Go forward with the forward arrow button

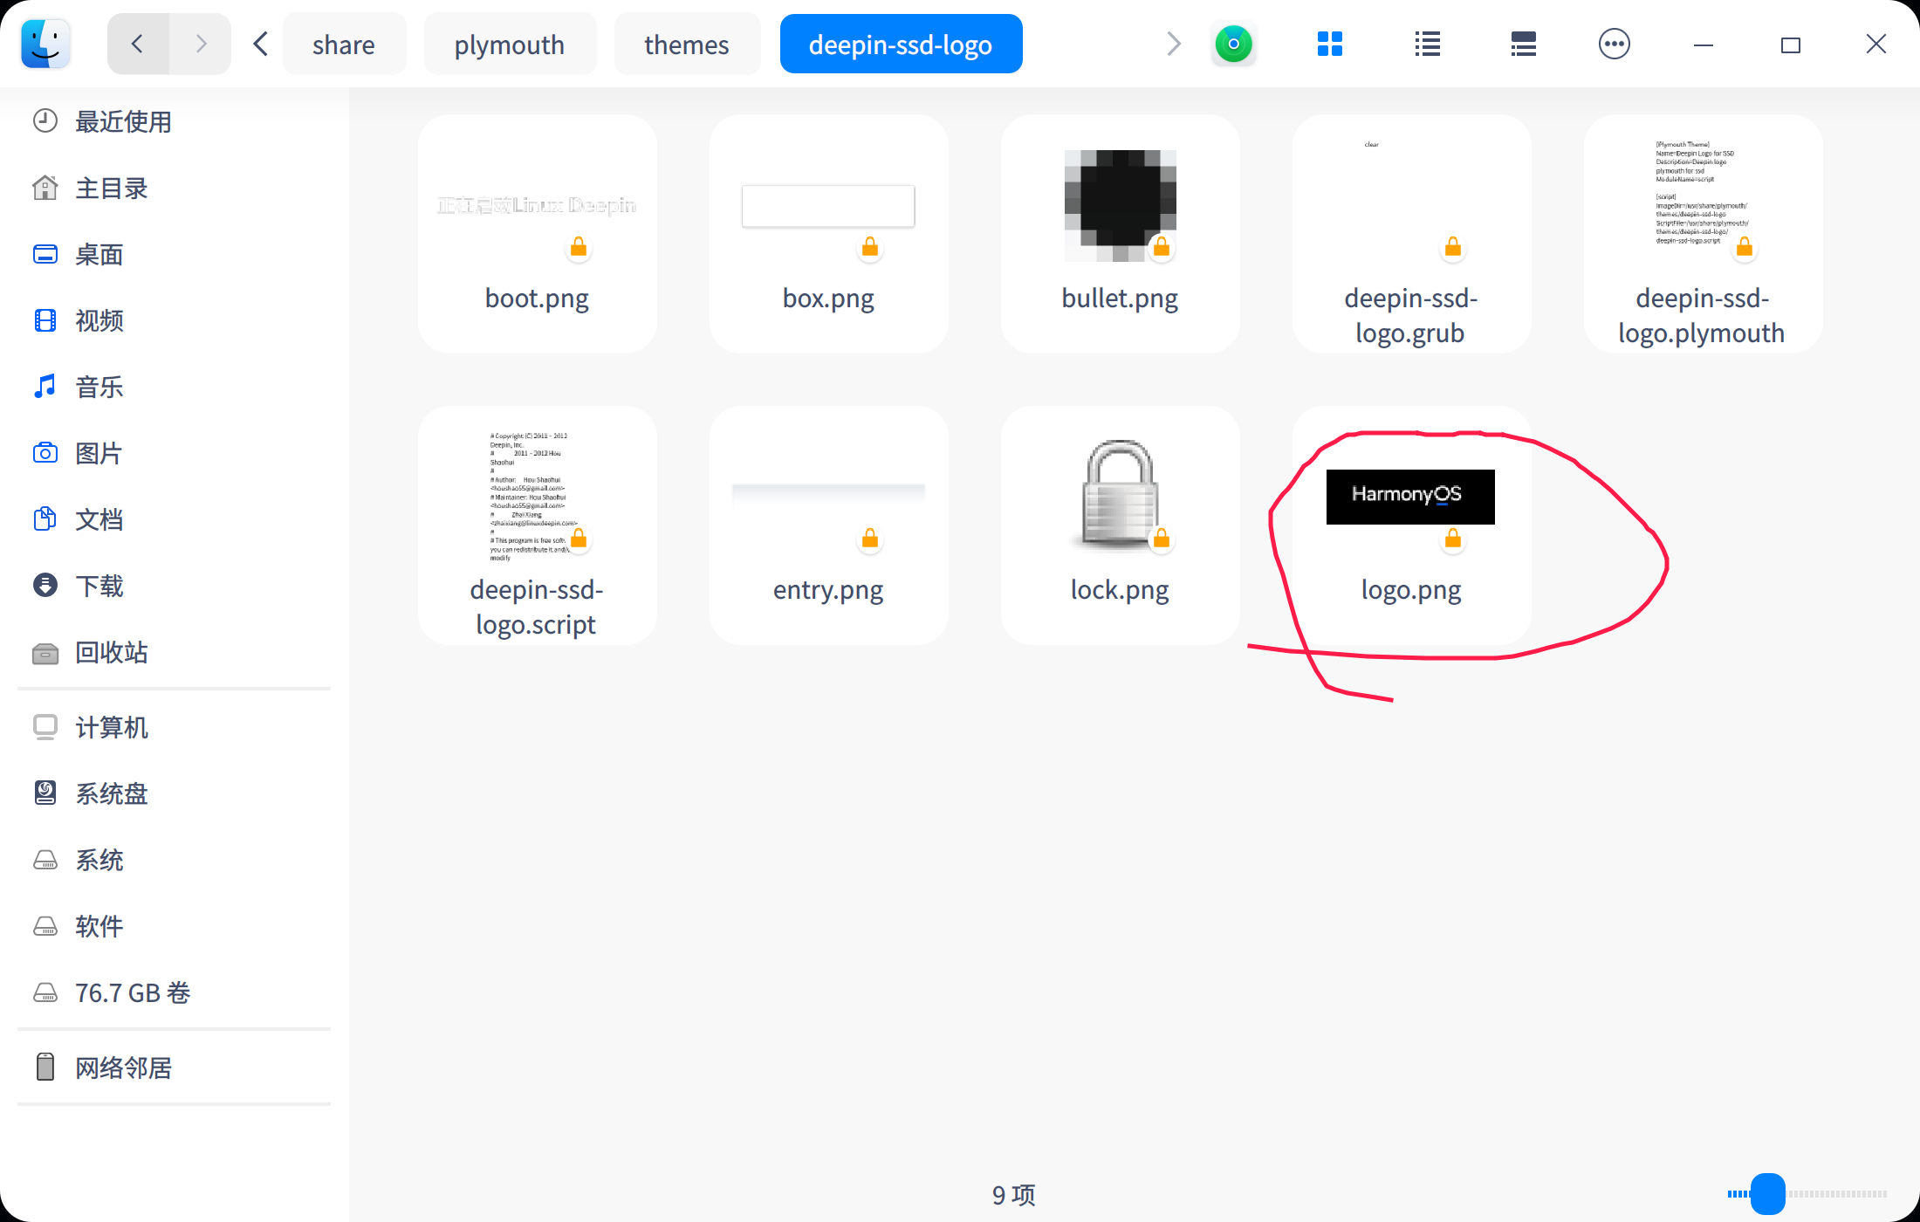point(201,44)
